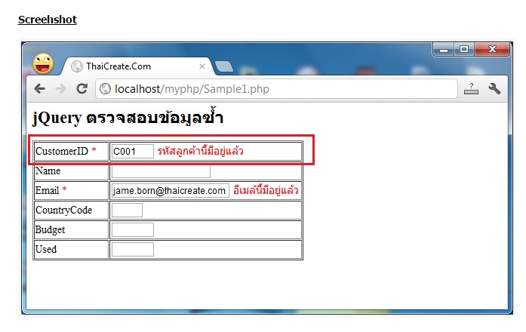Click the jQuery page heading

click(x=128, y=118)
